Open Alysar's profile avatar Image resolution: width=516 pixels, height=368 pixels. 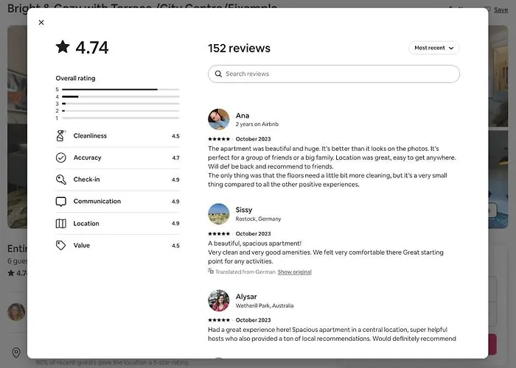coord(219,300)
